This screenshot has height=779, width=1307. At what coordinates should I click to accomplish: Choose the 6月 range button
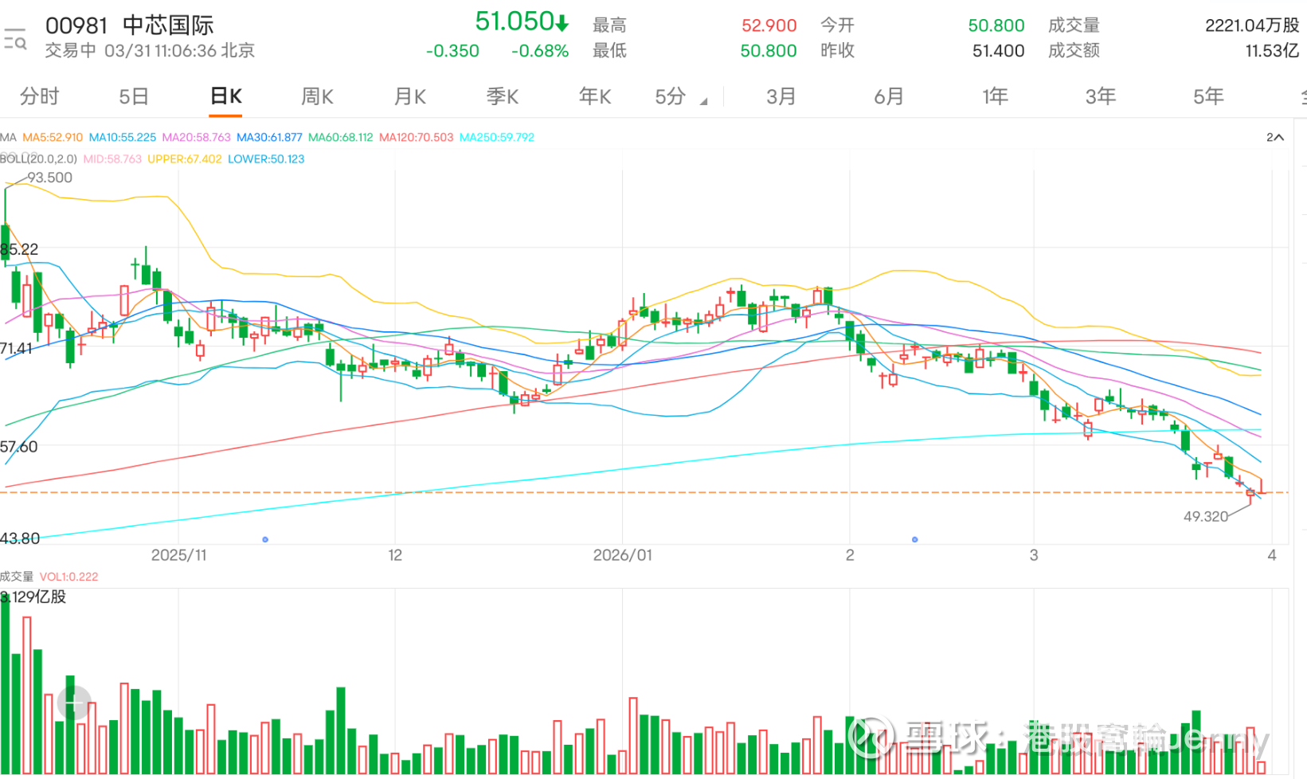(x=889, y=96)
